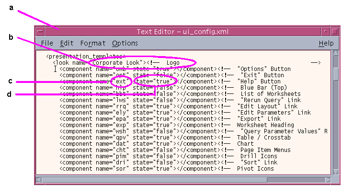Click the comment text "Exit" Button
Screen dimensions: 342x186
tap(262, 75)
